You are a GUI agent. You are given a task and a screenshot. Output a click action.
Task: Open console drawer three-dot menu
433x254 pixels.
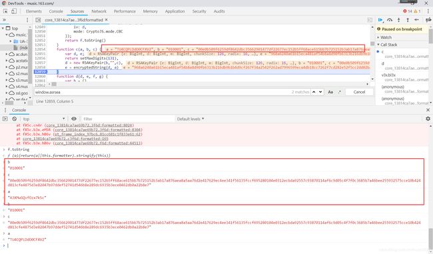5,110
